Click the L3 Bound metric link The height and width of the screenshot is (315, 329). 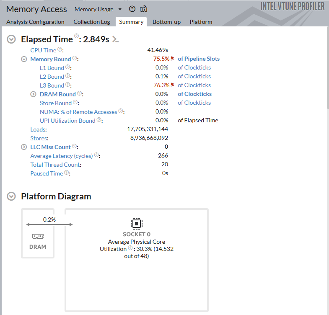[x=52, y=85]
